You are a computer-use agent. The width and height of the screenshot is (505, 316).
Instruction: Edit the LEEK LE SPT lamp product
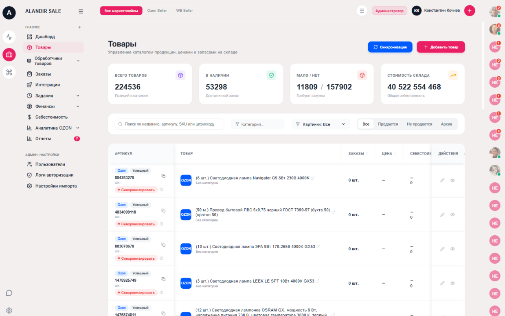pyautogui.click(x=442, y=283)
